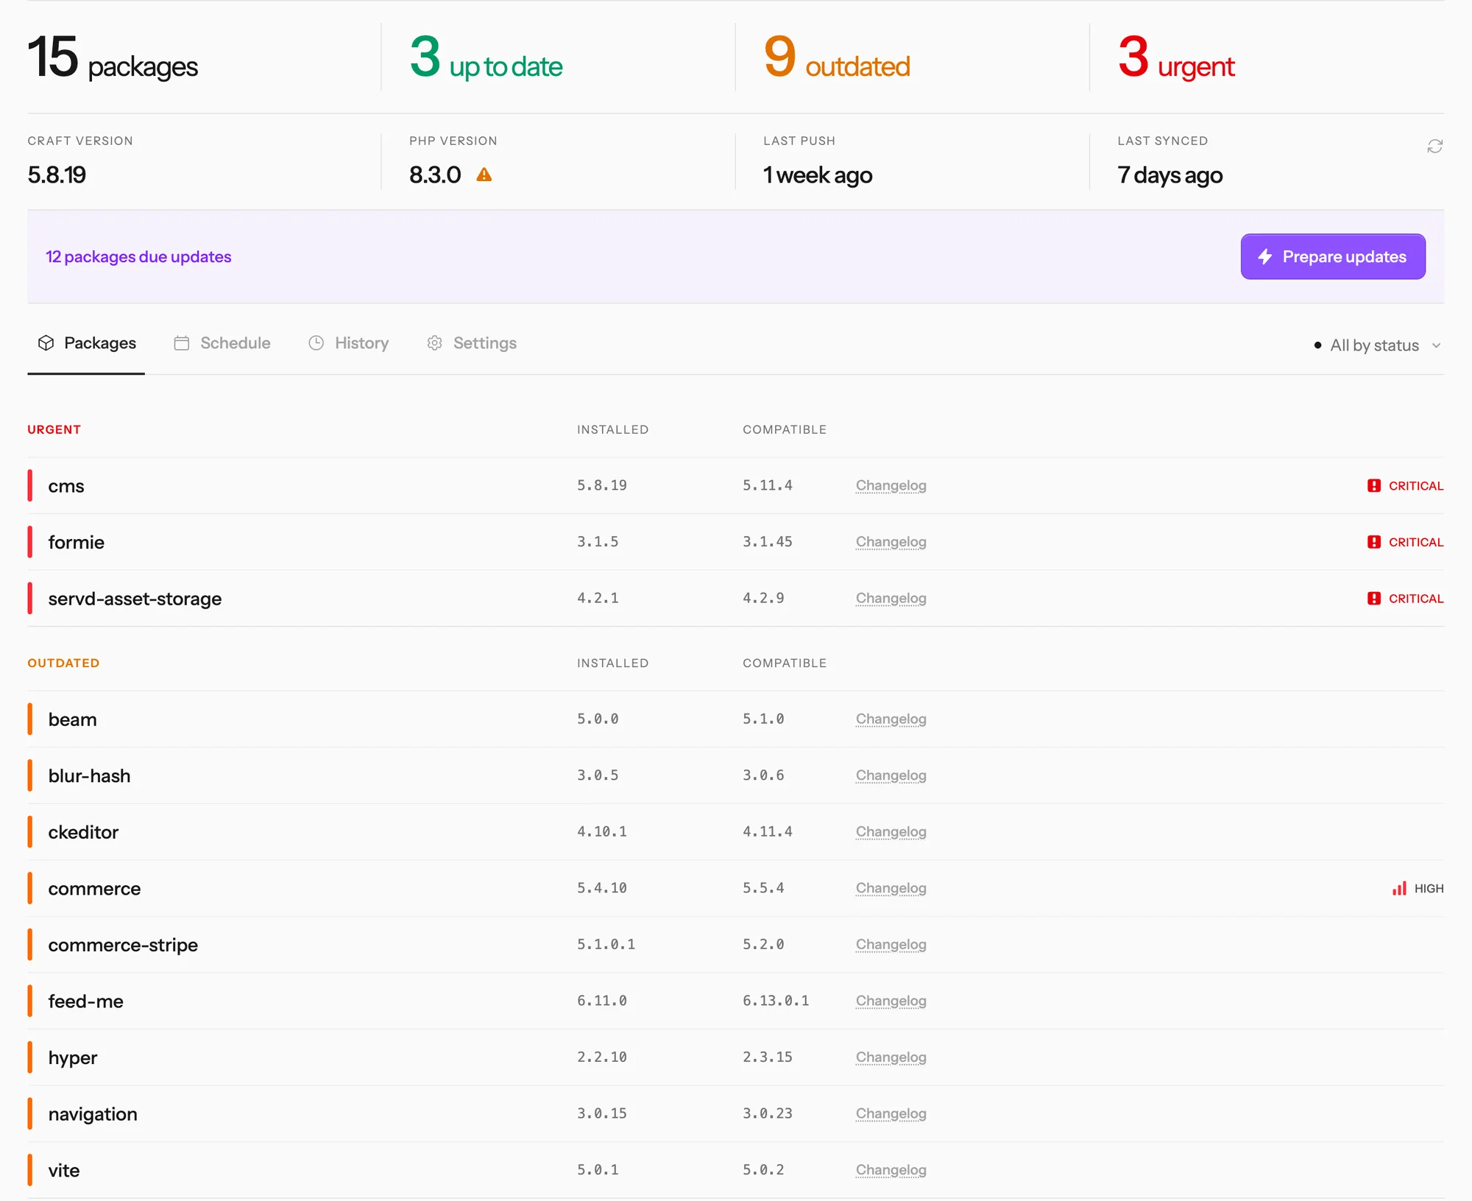The image size is (1472, 1201).
Task: Click the ckeditor package name
Action: (x=83, y=832)
